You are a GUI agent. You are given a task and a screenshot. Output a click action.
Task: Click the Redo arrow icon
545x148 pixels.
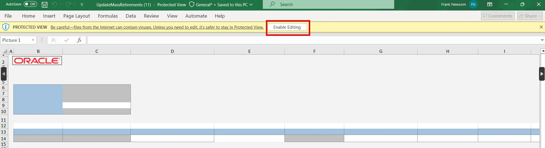point(68,5)
